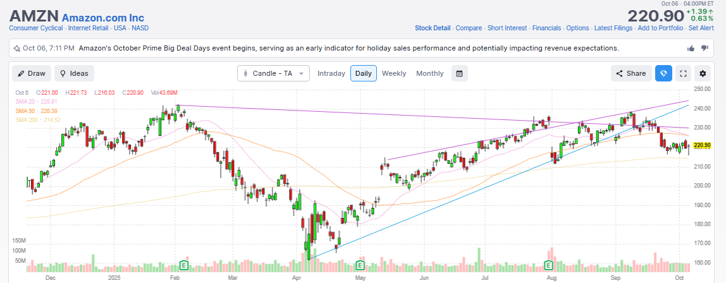Open Short Interest page
Viewport: 726px width, 283px height.
507,28
